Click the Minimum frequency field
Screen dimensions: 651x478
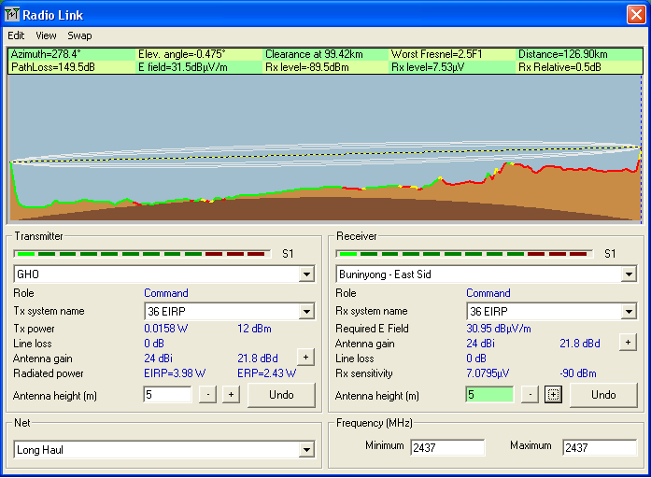[x=447, y=448]
